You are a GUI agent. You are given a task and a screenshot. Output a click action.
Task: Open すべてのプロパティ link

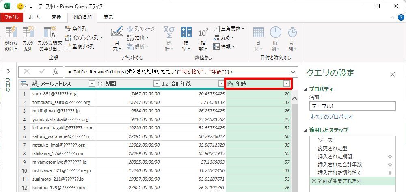(x=331, y=116)
